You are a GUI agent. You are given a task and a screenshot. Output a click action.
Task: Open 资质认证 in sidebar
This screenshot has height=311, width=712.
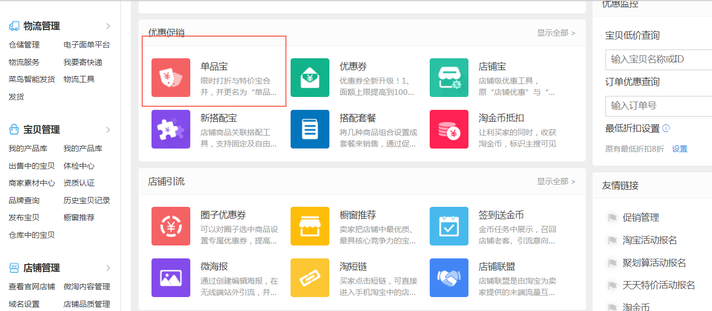(x=79, y=183)
